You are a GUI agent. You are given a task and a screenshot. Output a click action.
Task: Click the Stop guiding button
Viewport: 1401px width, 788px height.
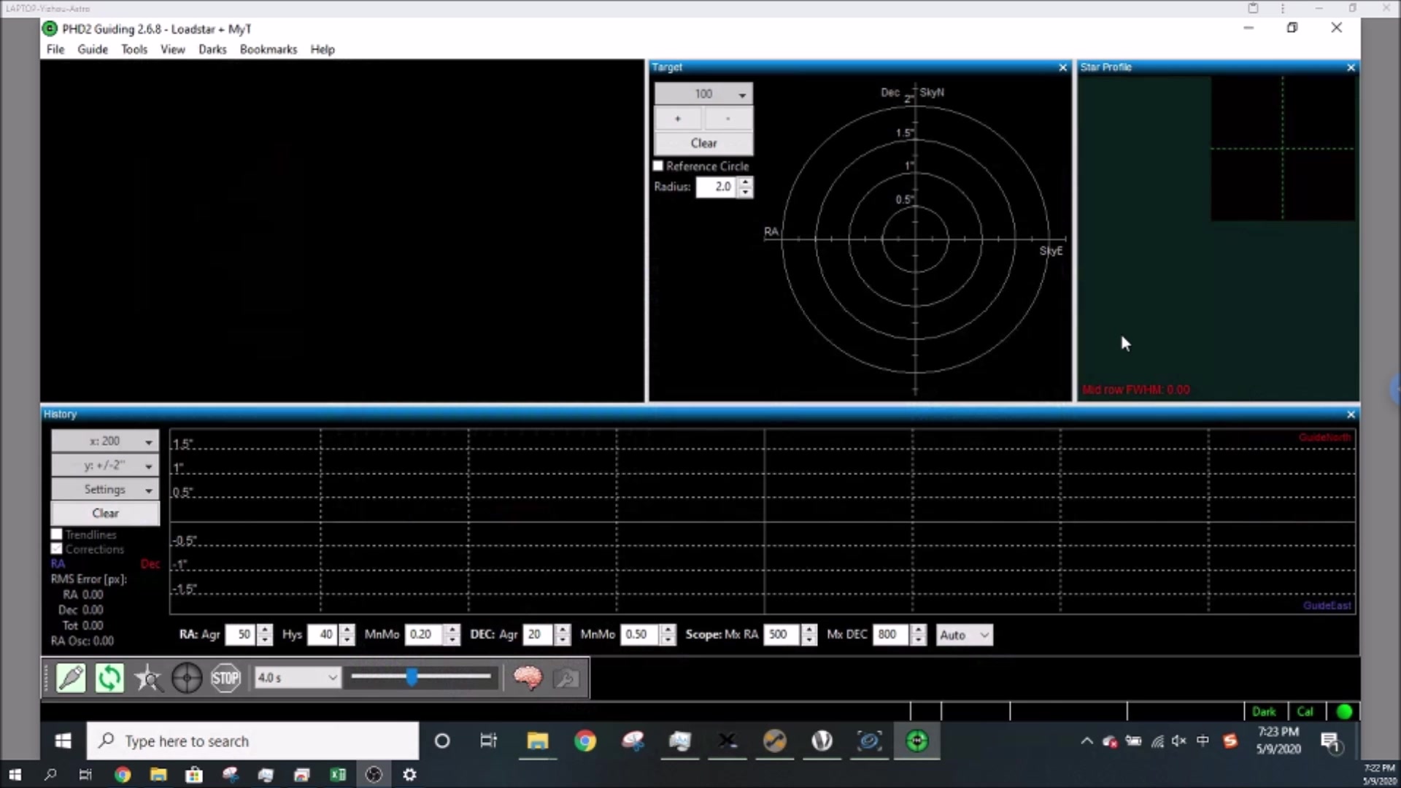224,677
